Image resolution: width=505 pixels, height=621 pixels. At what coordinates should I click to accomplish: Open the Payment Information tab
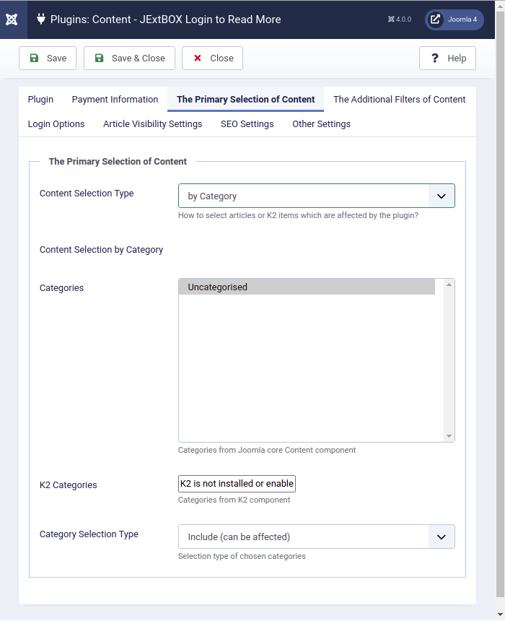point(115,100)
